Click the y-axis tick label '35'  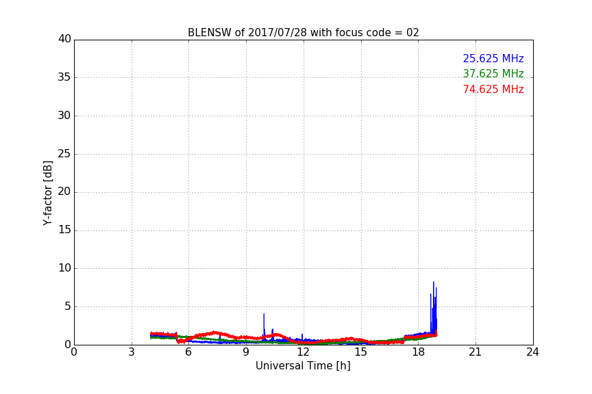coord(64,77)
